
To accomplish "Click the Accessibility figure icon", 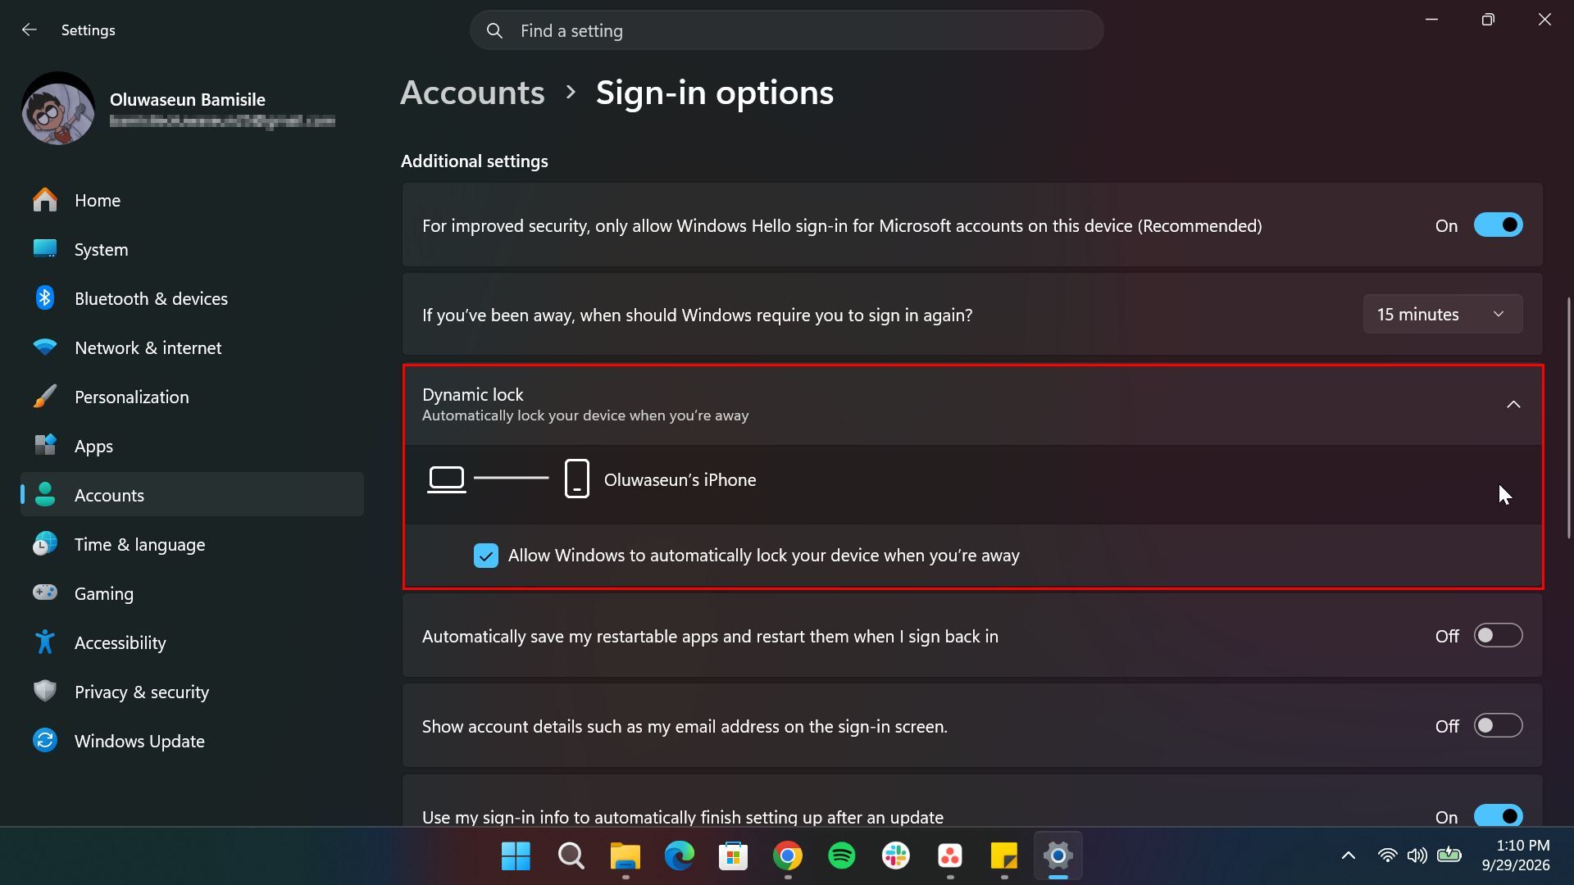I will click(45, 642).
